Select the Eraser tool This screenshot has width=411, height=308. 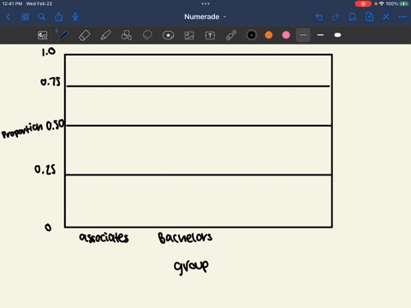tap(85, 35)
